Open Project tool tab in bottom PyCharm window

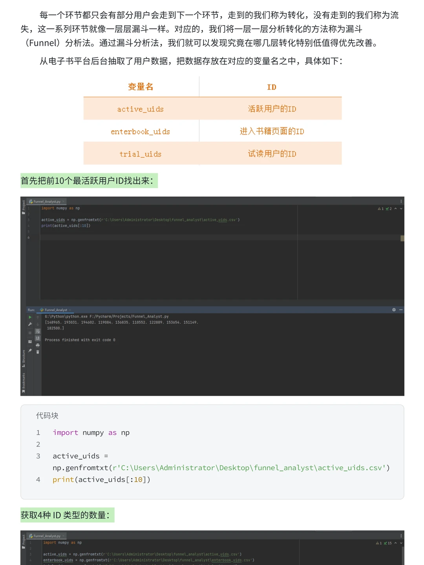click(24, 541)
